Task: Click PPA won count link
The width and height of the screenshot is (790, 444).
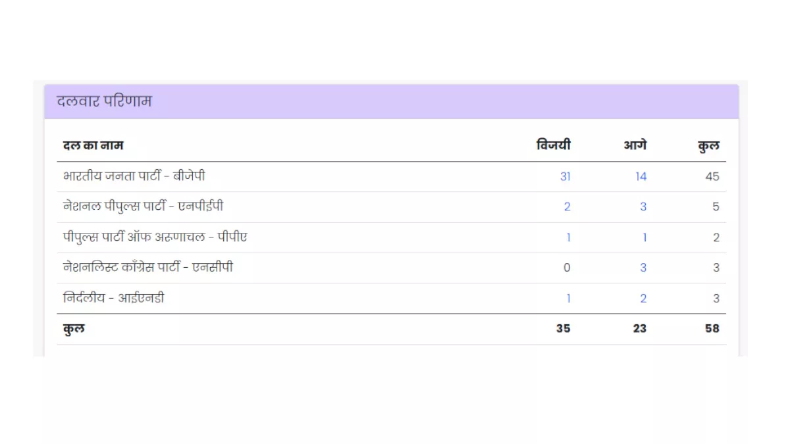Action: (568, 237)
